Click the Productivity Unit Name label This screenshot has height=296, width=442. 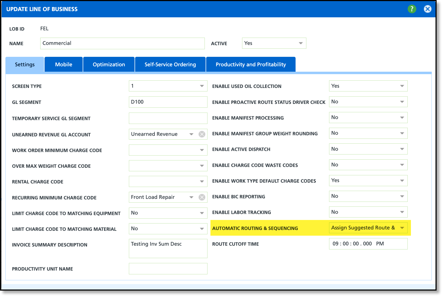tap(42, 269)
